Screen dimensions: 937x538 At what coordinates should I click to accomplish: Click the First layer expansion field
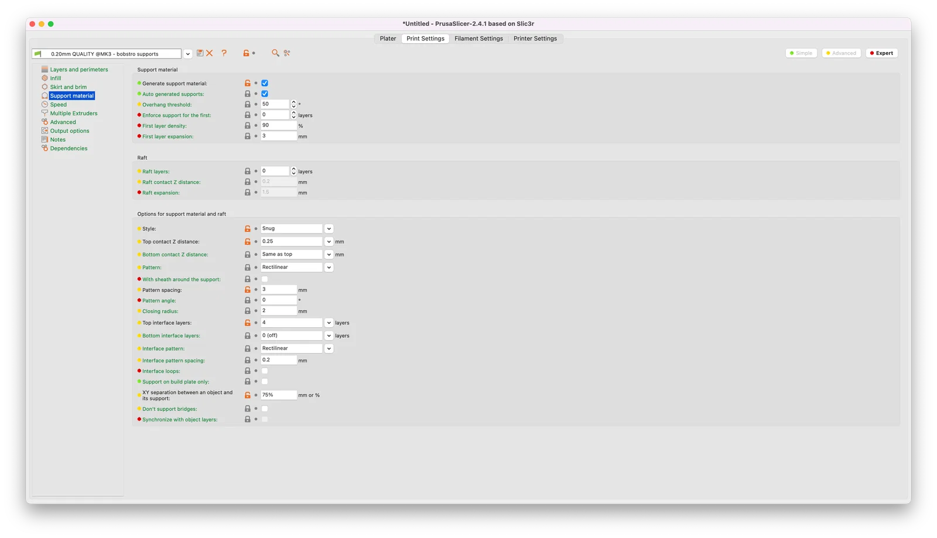point(279,136)
